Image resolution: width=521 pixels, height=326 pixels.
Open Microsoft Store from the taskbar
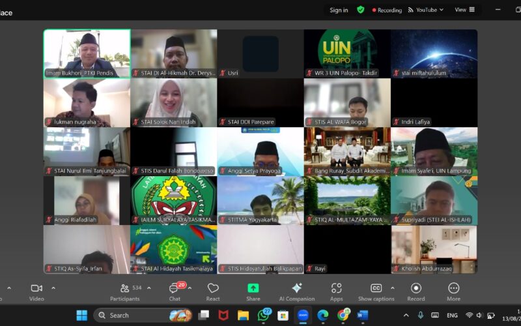pos(283,315)
